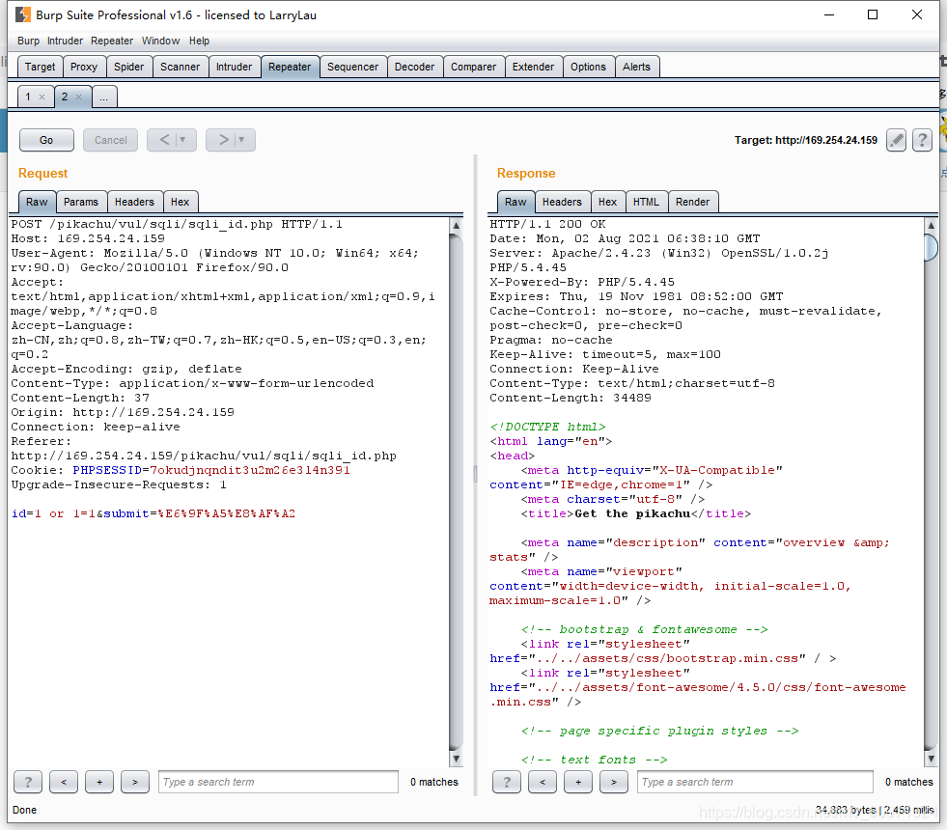Show request Raw view tab
The image size is (947, 830).
click(37, 203)
